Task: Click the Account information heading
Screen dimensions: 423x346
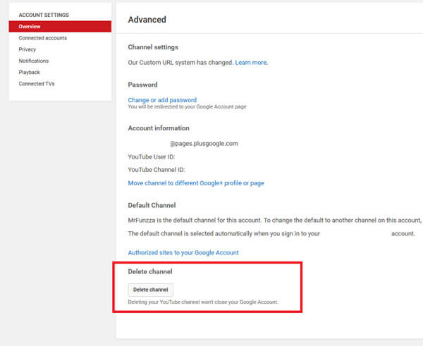Action: tap(159, 128)
